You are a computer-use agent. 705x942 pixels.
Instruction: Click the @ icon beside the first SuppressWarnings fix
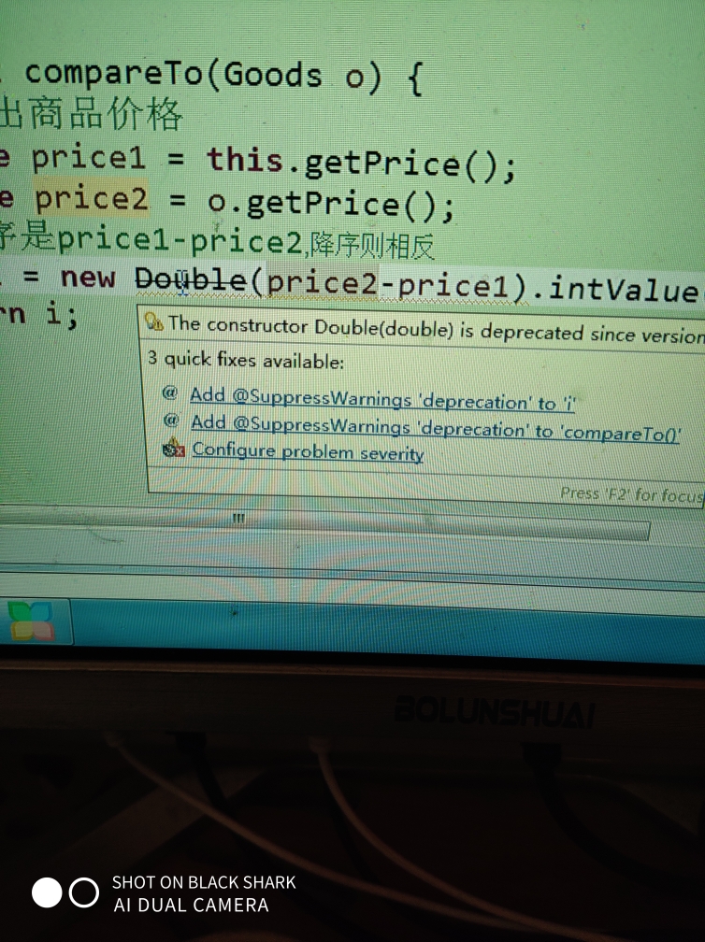170,392
